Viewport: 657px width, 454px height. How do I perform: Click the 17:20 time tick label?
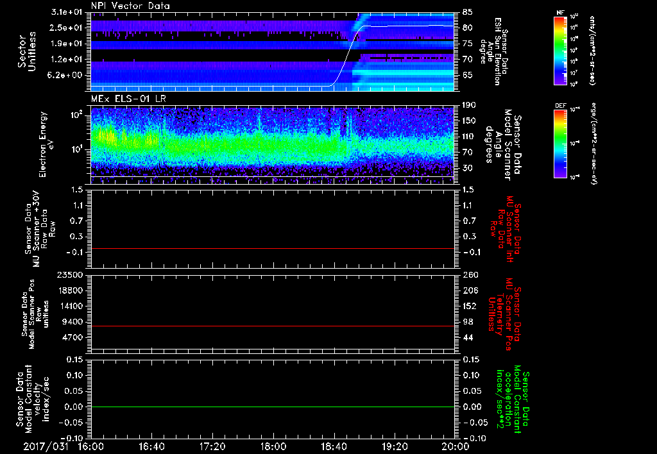(x=212, y=446)
